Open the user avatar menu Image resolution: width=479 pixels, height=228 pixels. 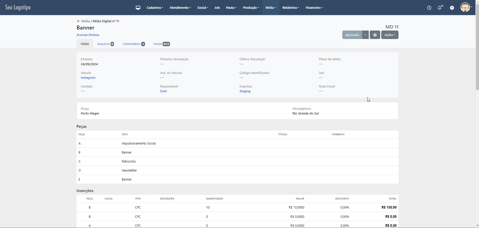[465, 7]
